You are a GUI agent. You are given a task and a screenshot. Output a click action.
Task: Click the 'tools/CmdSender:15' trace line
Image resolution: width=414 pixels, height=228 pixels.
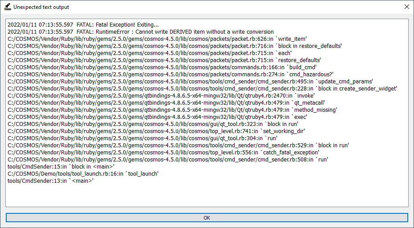coord(61,167)
